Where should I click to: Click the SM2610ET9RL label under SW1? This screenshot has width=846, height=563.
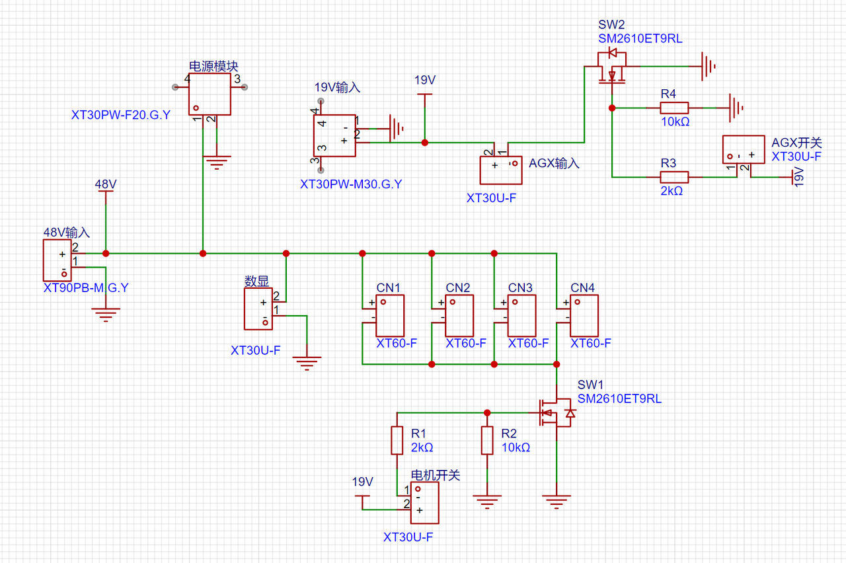click(x=619, y=398)
